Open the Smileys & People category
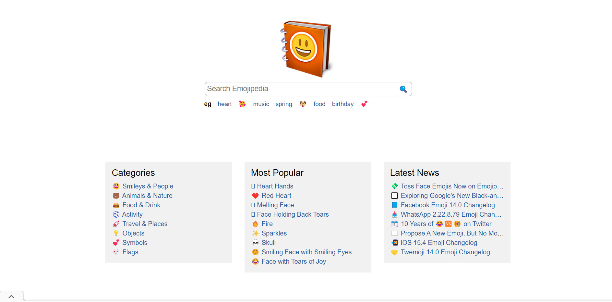 tap(148, 186)
